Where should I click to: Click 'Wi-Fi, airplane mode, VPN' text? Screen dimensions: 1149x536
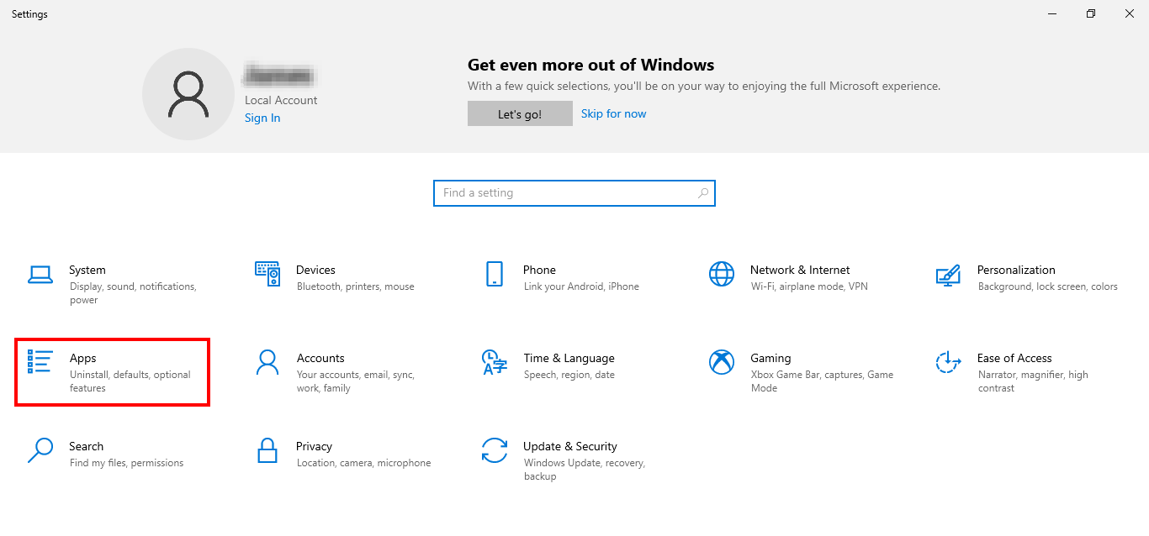809,286
